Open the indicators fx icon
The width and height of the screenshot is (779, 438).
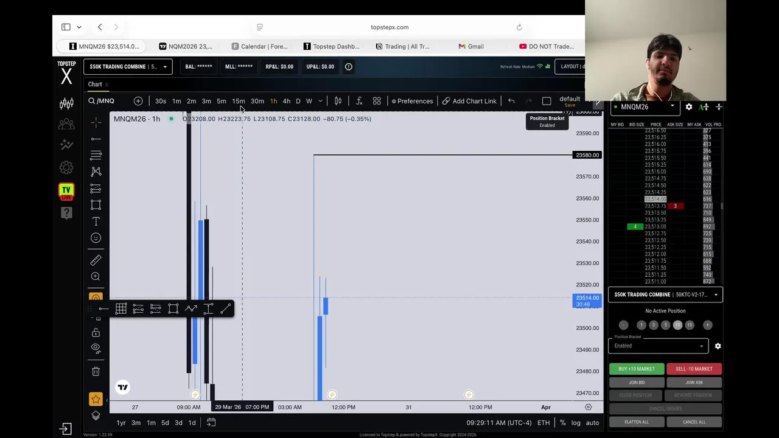(x=359, y=101)
